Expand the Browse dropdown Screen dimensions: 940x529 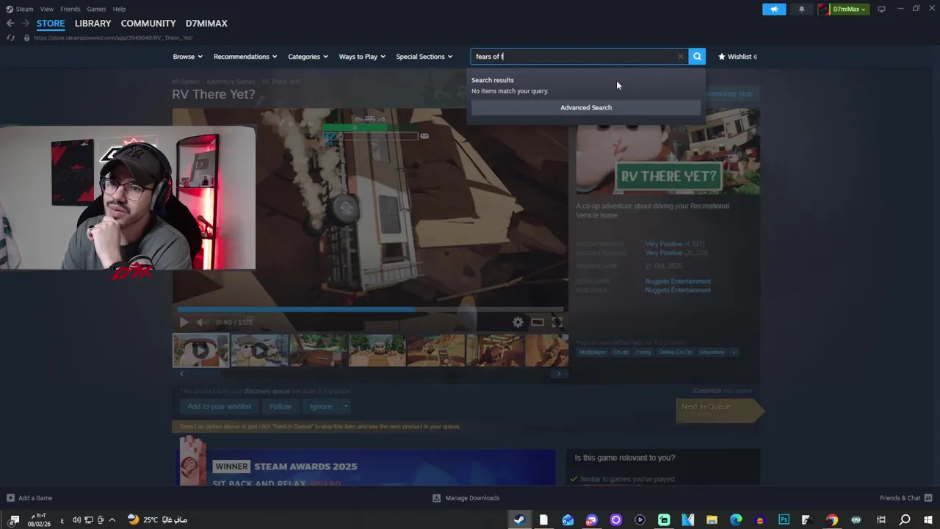coord(187,57)
